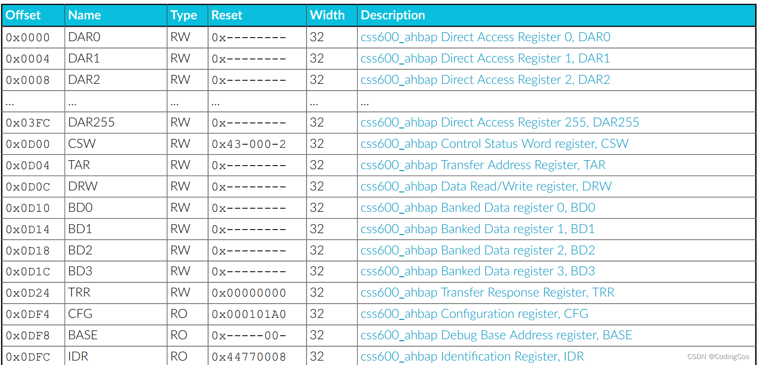Open the Banked Data register 1, BD1 link
Image resolution: width=757 pixels, height=365 pixels.
coord(477,229)
